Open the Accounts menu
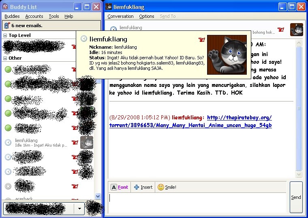308x218 pixels. (34, 16)
